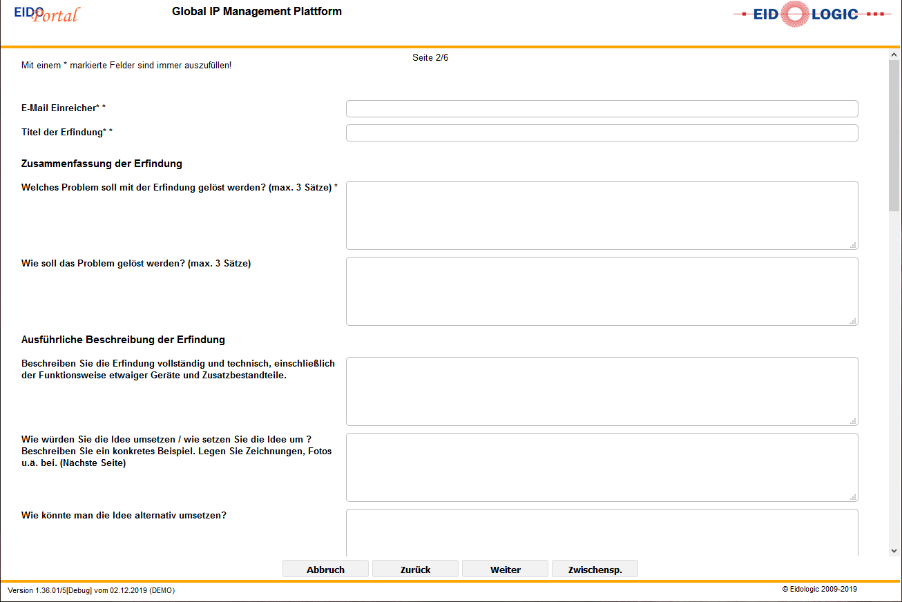Click the Abbruch button

tap(325, 569)
